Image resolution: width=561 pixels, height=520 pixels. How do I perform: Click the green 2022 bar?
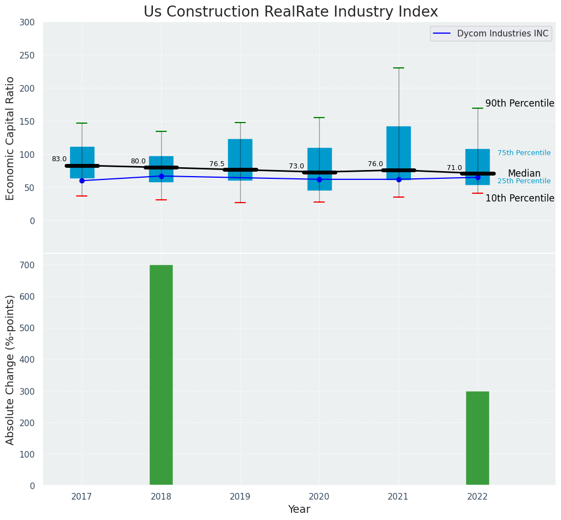(x=477, y=438)
